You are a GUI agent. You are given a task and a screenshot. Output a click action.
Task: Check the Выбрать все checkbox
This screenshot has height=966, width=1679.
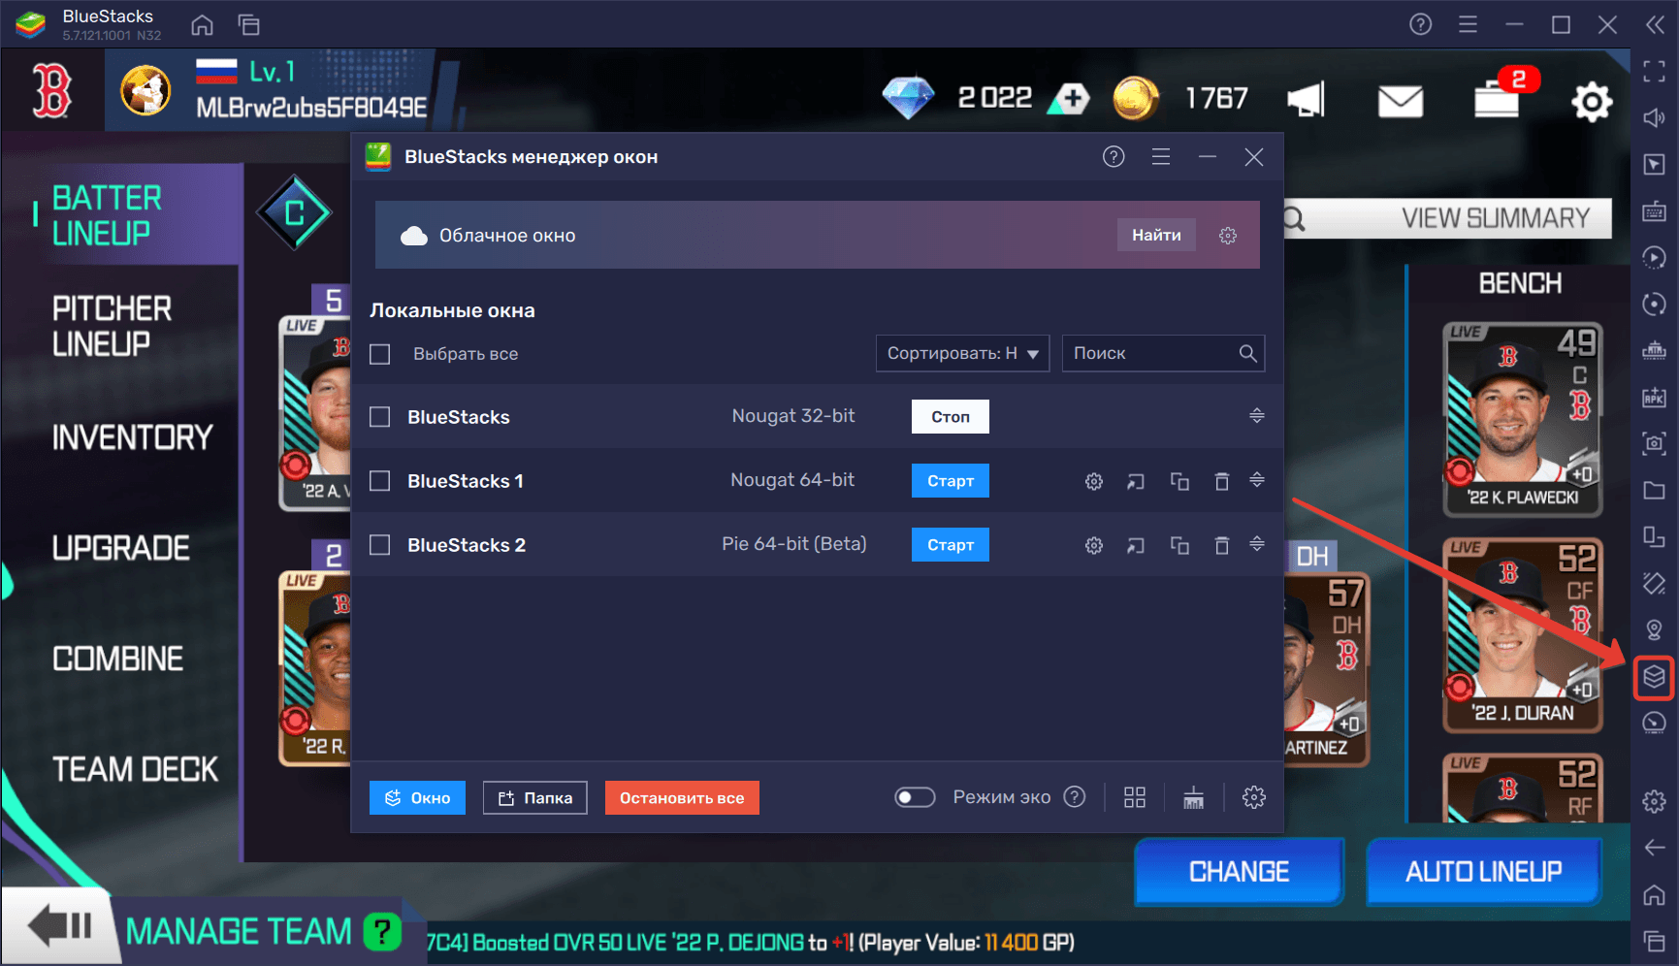(380, 354)
